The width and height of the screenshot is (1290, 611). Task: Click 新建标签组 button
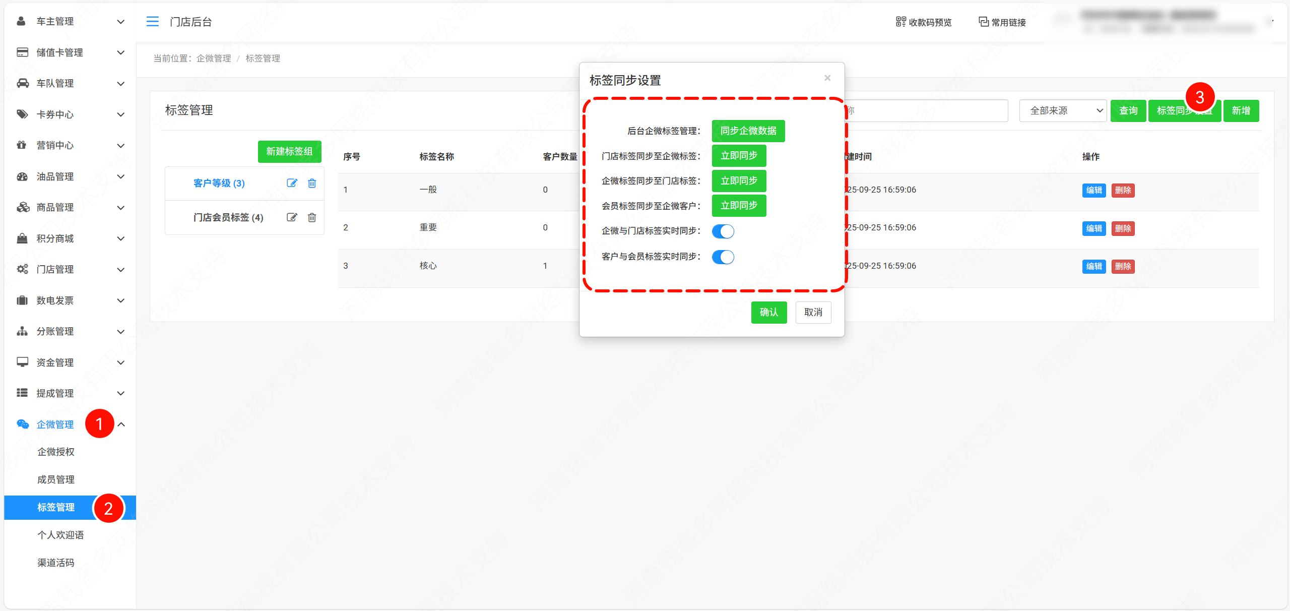(289, 152)
